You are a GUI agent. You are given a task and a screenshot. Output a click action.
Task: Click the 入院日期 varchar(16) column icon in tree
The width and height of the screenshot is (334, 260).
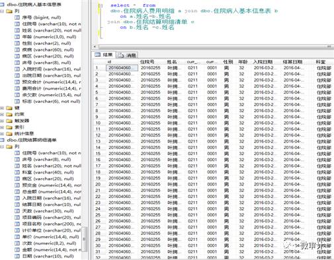[17, 198]
